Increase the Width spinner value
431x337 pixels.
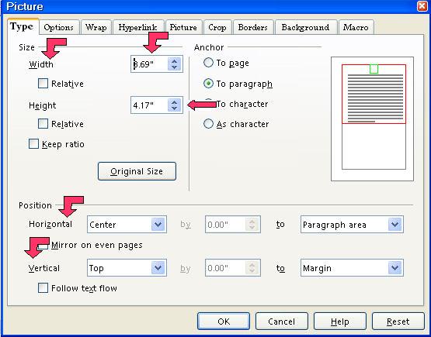(174, 61)
